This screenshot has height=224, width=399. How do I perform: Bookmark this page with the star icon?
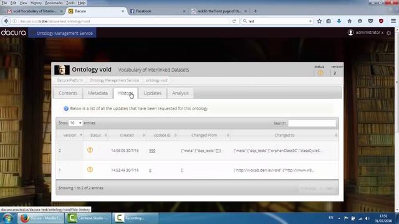pos(319,21)
